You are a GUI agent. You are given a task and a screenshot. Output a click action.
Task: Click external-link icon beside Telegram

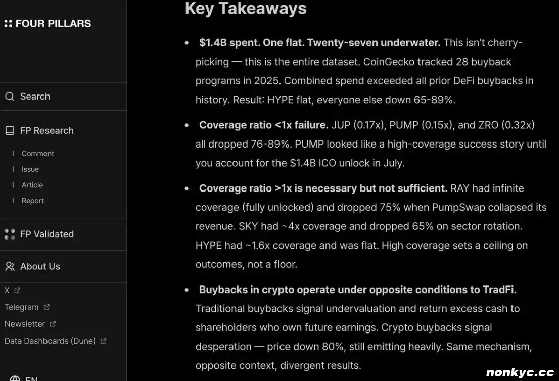point(47,307)
